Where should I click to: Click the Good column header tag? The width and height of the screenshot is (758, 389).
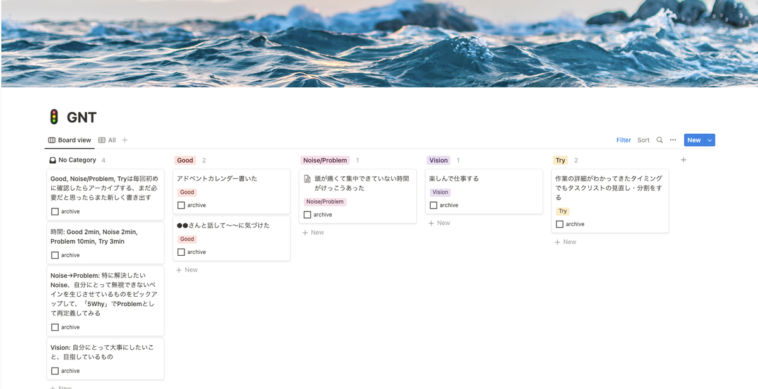(185, 160)
